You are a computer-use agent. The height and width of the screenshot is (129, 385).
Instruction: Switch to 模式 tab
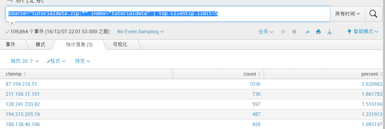40,44
